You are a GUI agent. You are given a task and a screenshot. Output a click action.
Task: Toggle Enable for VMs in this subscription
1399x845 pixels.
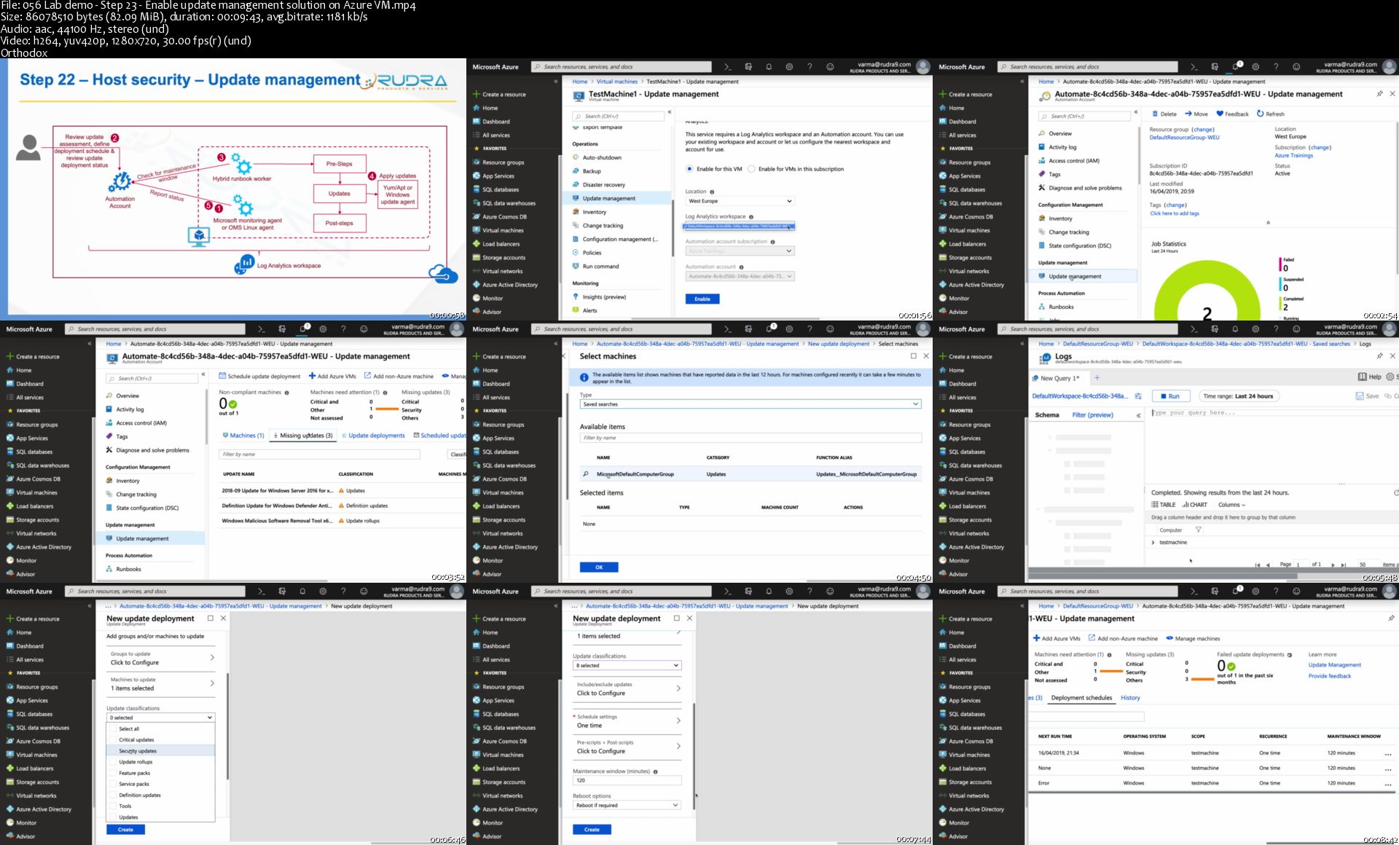[753, 168]
